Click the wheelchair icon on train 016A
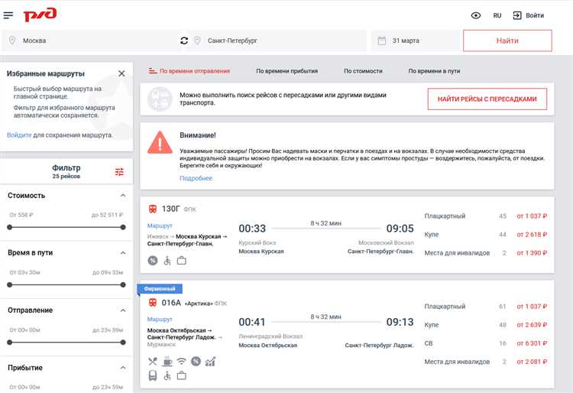 167,375
